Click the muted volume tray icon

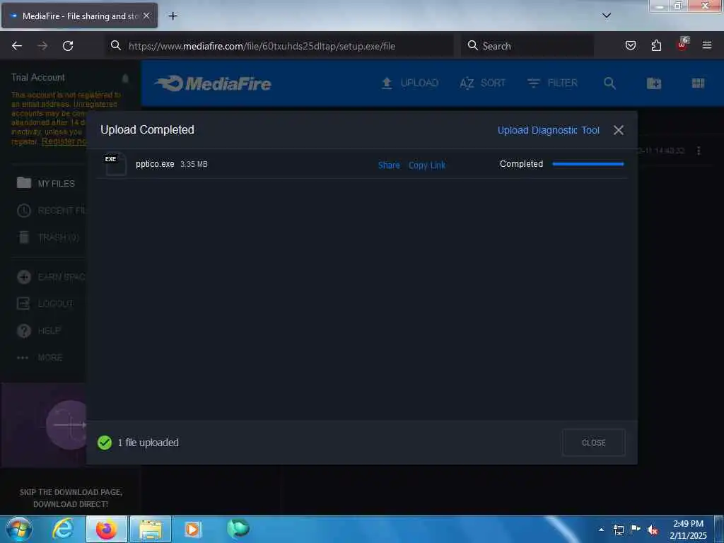(653, 530)
